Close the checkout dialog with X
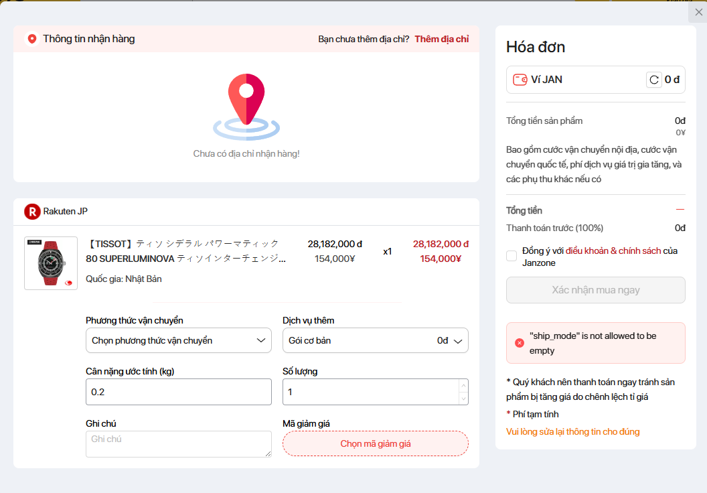The width and height of the screenshot is (707, 493). coord(699,12)
